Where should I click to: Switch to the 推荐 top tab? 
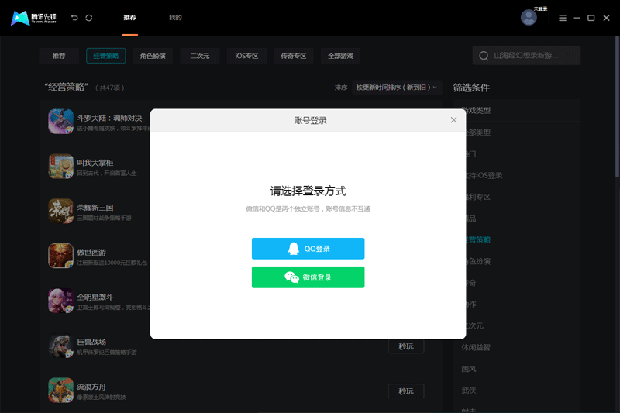click(129, 17)
